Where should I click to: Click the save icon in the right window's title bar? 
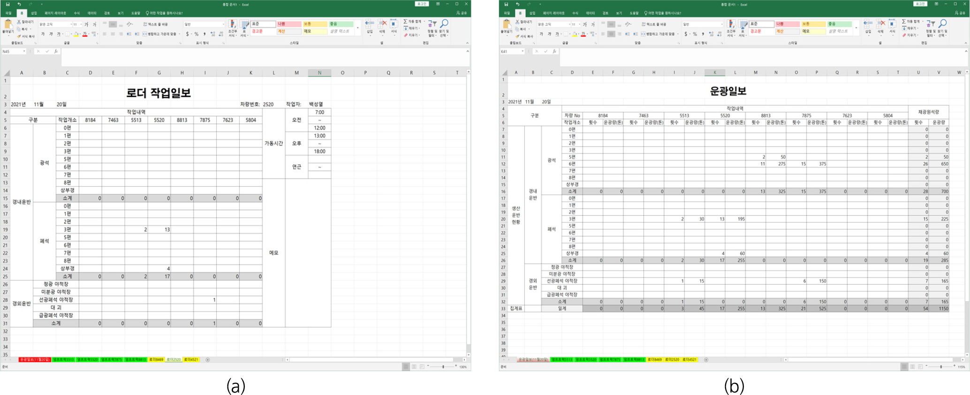tap(506, 4)
